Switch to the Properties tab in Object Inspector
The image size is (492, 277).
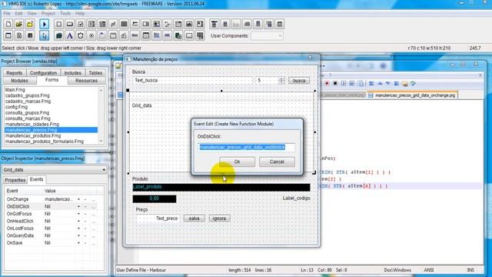pos(15,180)
